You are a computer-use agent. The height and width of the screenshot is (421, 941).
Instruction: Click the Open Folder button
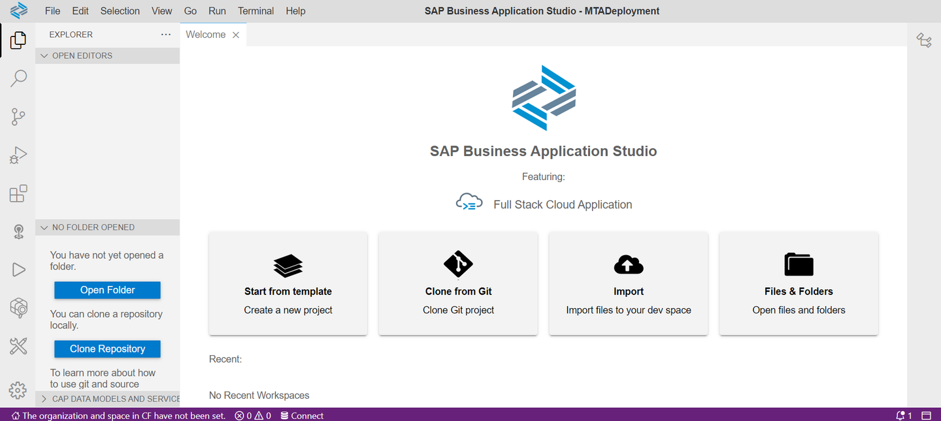pos(107,290)
